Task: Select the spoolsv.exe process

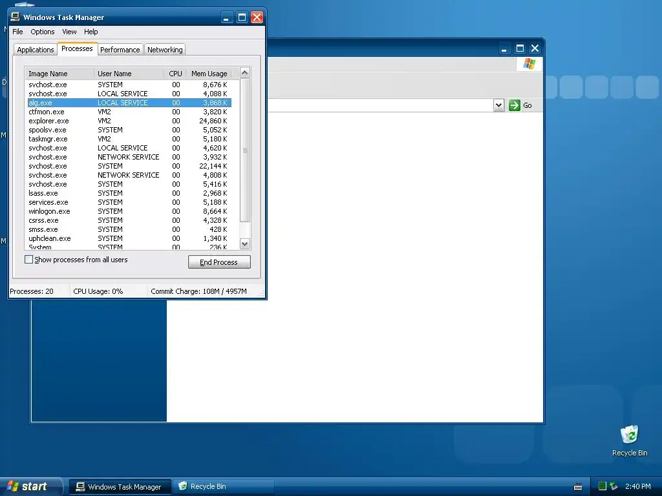Action: 129,130
